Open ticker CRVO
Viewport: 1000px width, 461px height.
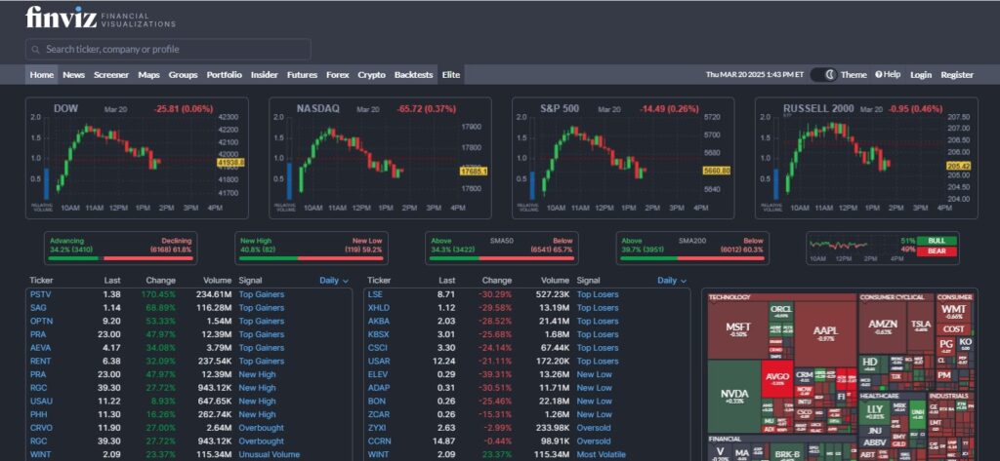tap(41, 428)
